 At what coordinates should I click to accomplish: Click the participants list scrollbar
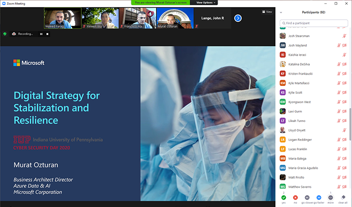[x=350, y=124]
